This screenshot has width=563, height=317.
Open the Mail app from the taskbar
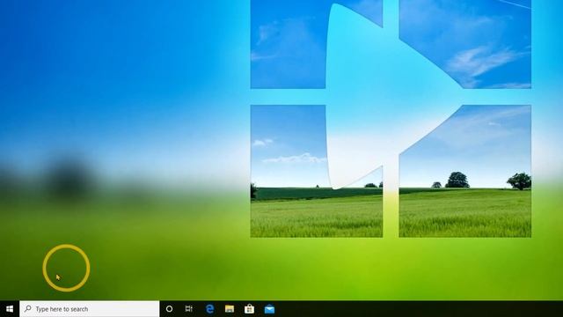269,309
